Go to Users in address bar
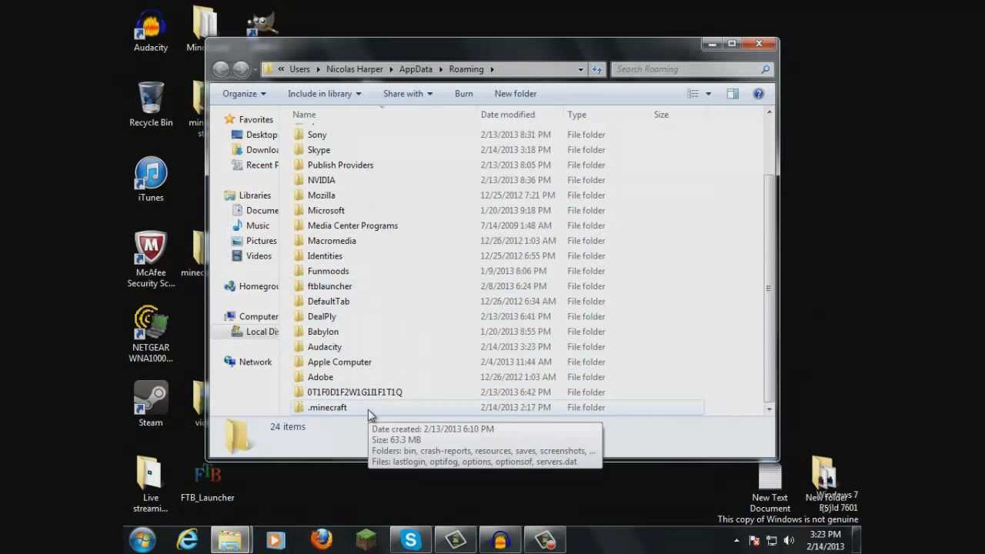 click(299, 69)
